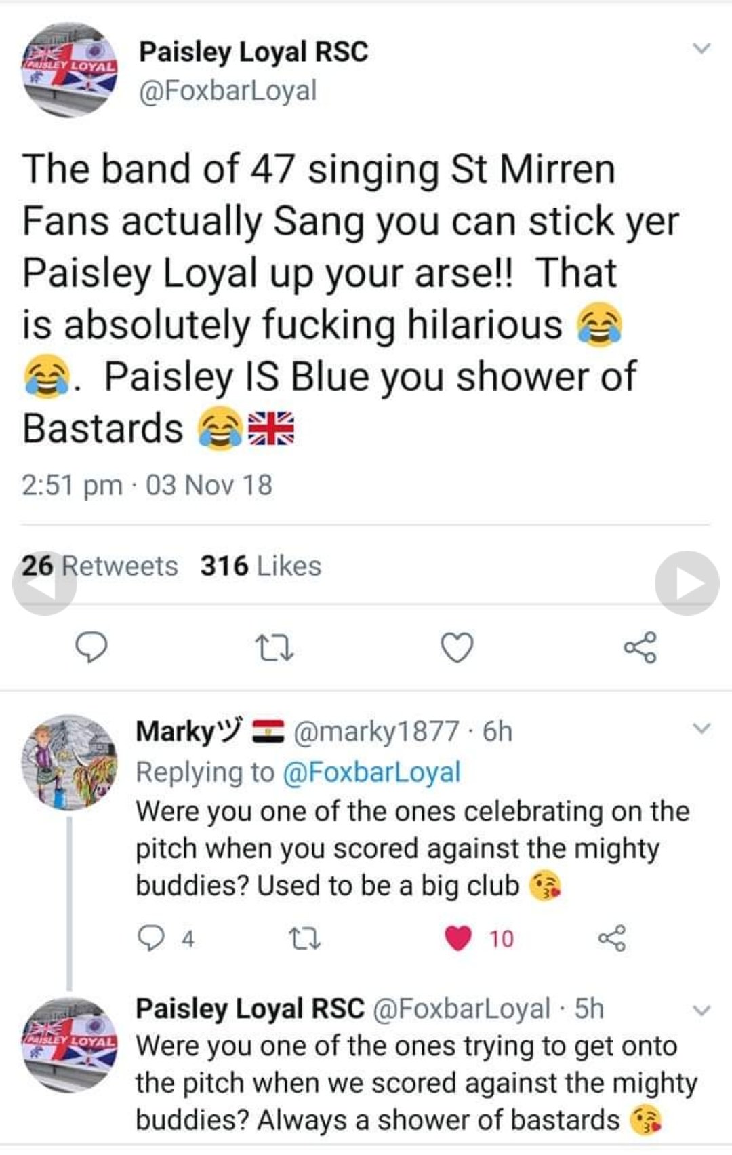Expand options chevron on main tweet
Viewport: 732px width, 1155px height.
(701, 48)
